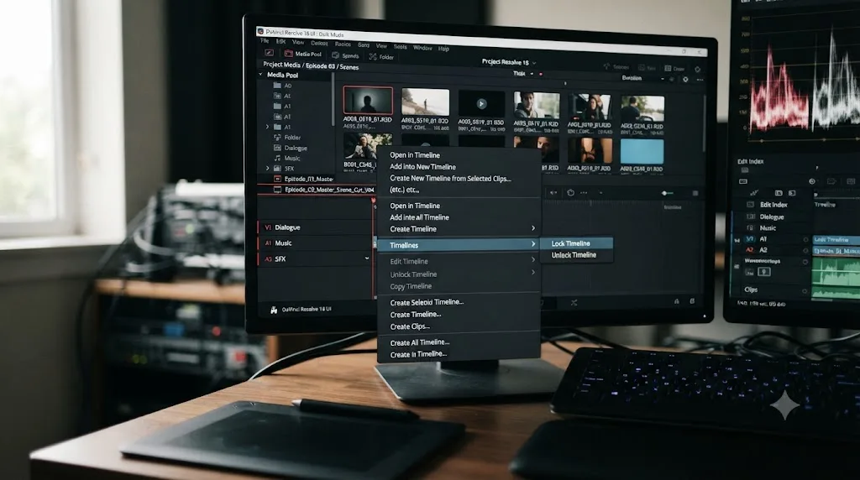
Task: Toggle red A2 badge on right monitor
Action: (750, 250)
